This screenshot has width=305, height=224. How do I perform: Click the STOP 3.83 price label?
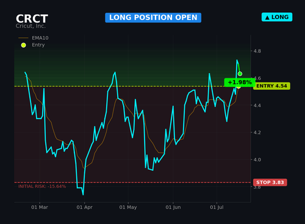[x=270, y=182]
